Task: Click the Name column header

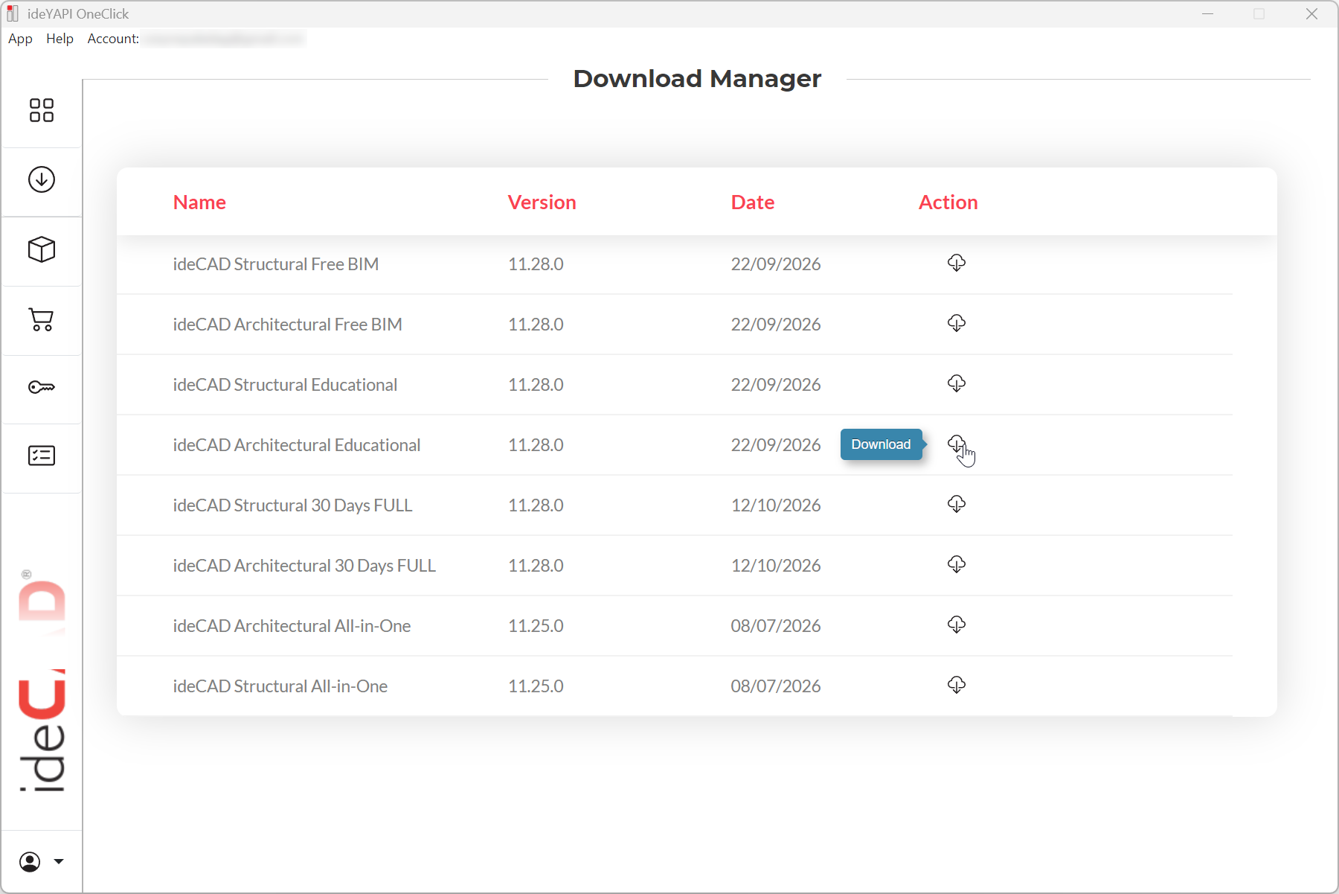Action: (199, 202)
